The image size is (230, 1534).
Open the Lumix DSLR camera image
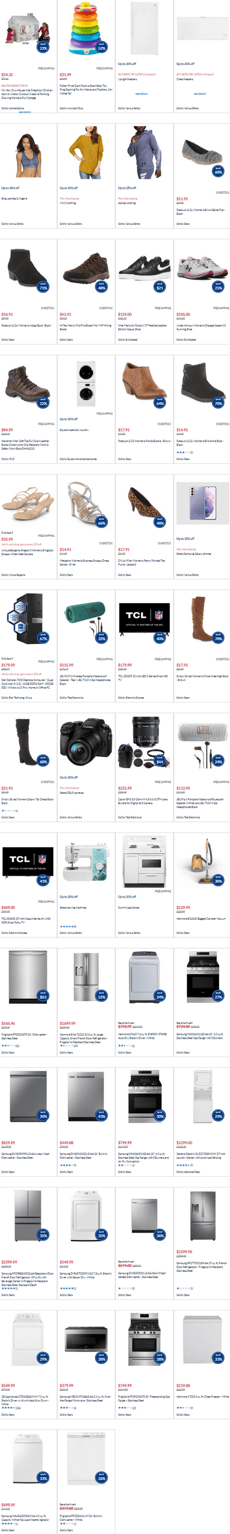pyautogui.click(x=86, y=741)
